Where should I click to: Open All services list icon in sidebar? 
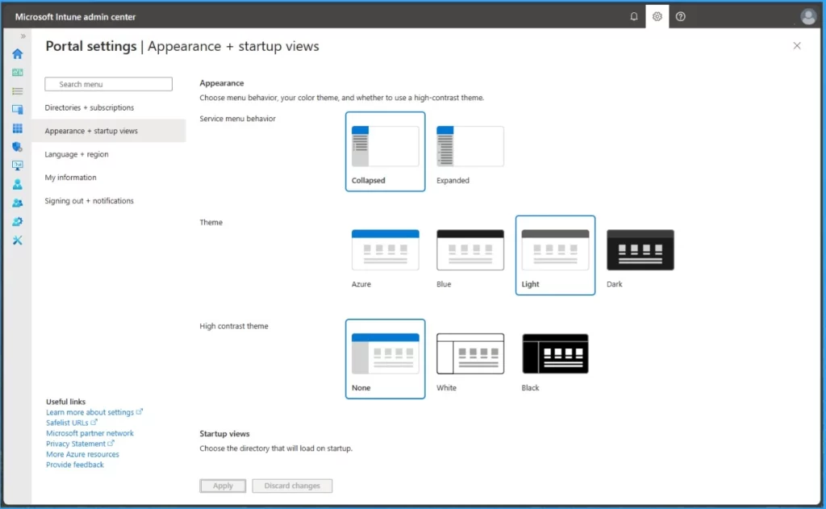coord(18,91)
